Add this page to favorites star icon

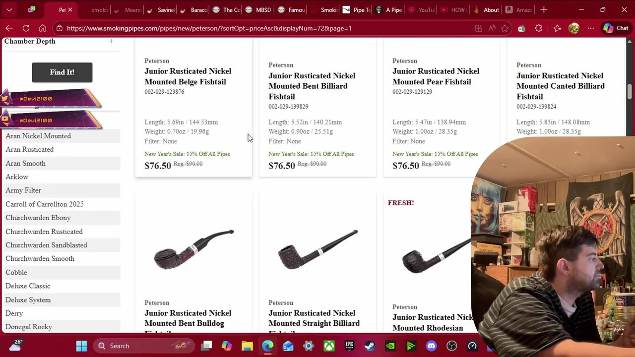click(505, 28)
